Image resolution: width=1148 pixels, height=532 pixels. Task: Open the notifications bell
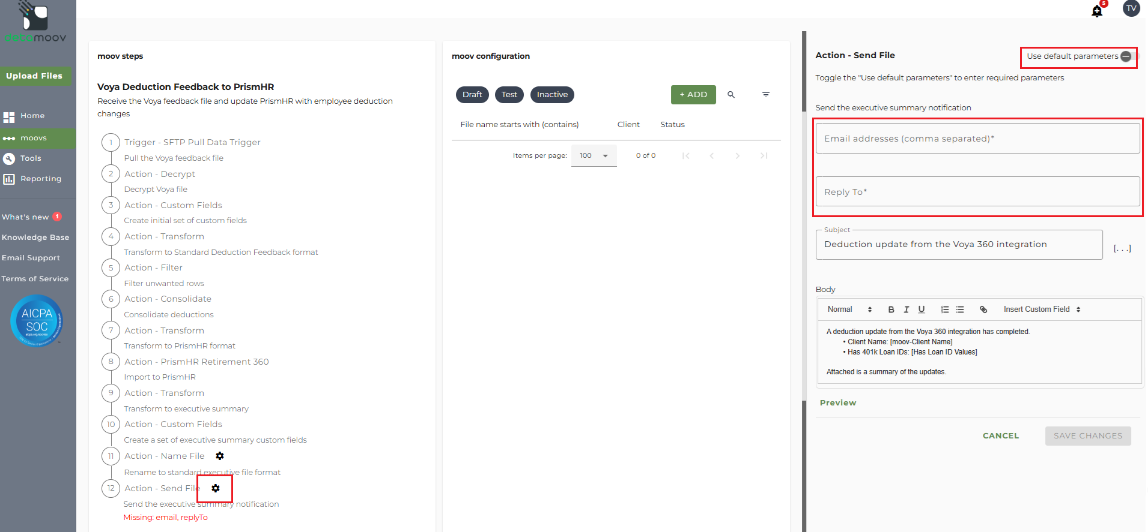(x=1097, y=11)
